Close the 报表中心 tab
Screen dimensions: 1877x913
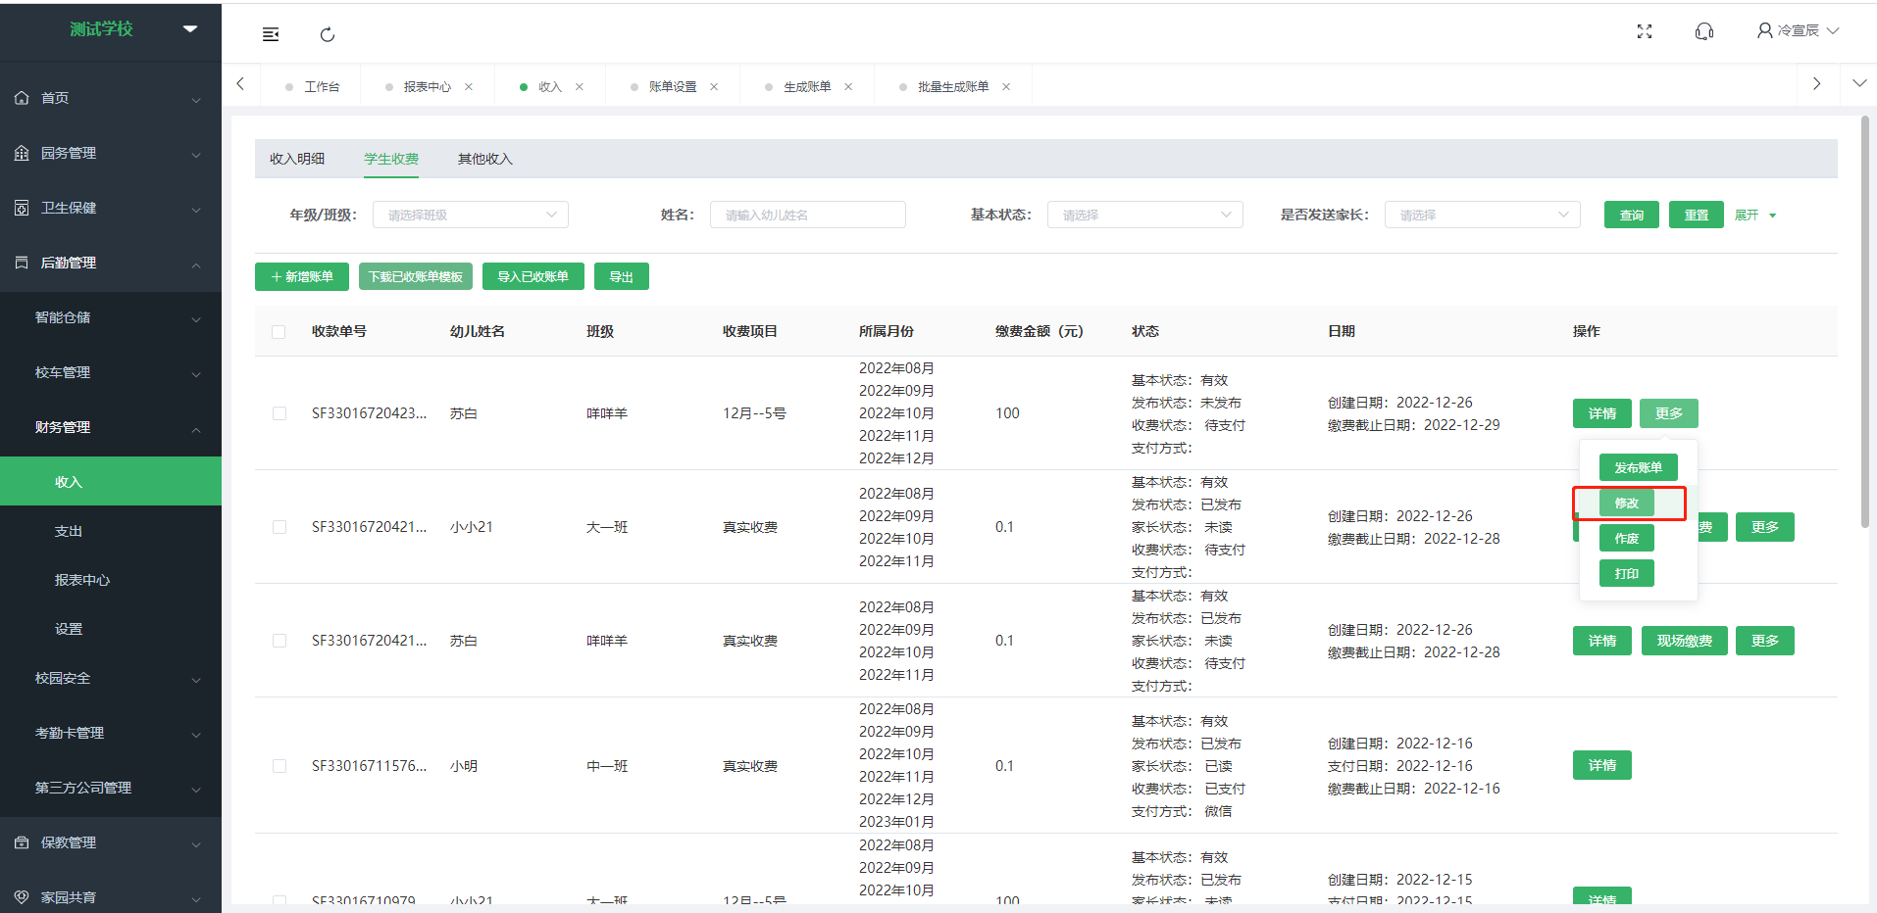tap(469, 87)
